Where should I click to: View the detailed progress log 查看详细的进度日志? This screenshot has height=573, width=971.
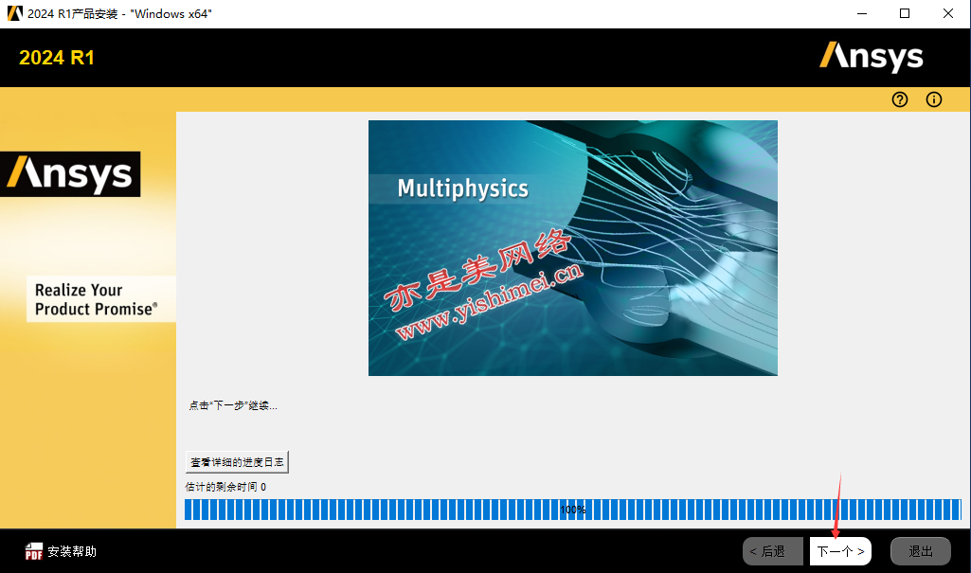(x=237, y=462)
